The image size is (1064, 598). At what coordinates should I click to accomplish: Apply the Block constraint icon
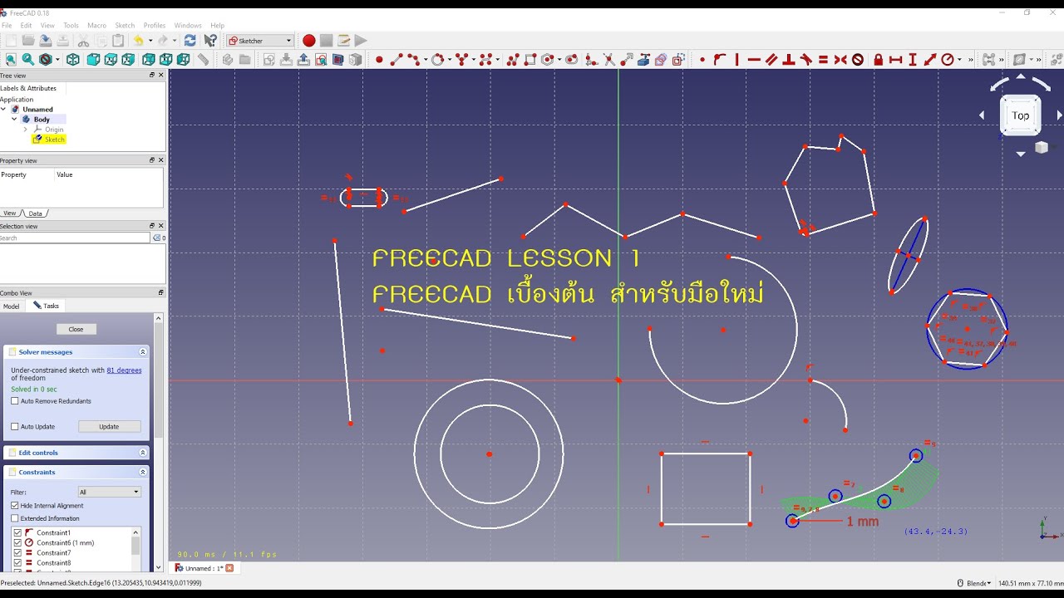pyautogui.click(x=858, y=60)
